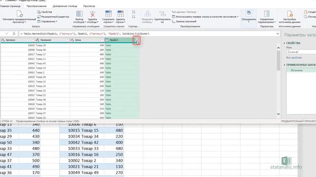Click the Товар 46 cell in preview
The width and height of the screenshot is (316, 177).
point(52,100)
